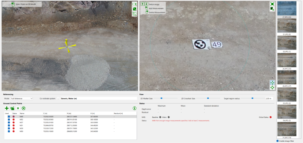Click the Add Measurement icon
Image resolution: width=303 pixels, height=143 pixels.
[147, 8]
